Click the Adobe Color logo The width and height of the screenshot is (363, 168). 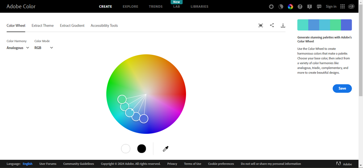tap(21, 6)
